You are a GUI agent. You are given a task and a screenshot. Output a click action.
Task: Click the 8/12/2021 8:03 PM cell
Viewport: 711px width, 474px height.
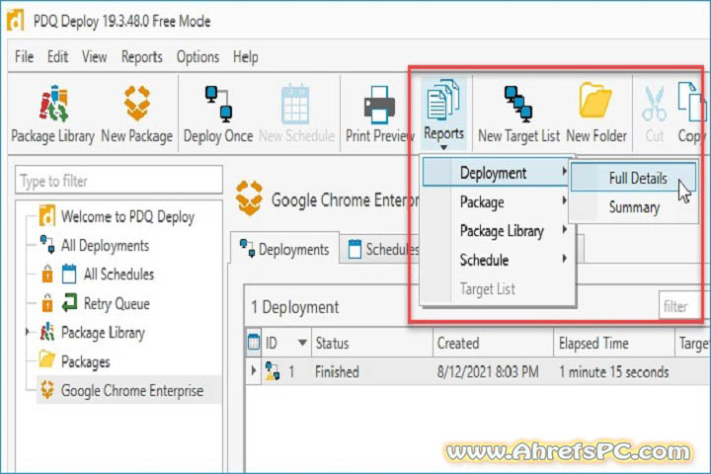(488, 372)
